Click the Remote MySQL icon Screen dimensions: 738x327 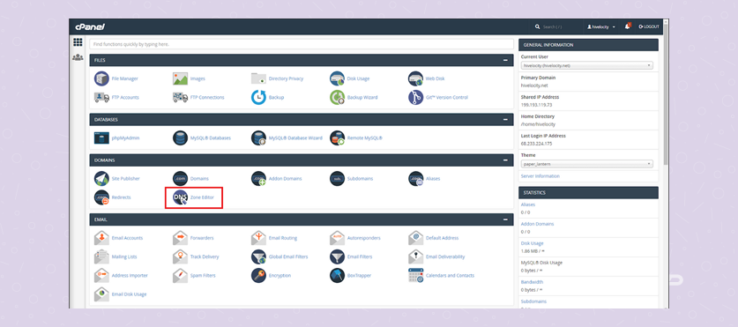[338, 137]
